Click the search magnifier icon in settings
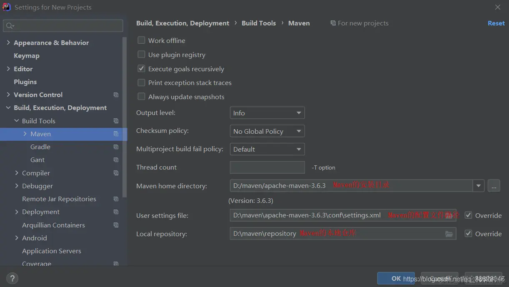 [x=9, y=26]
